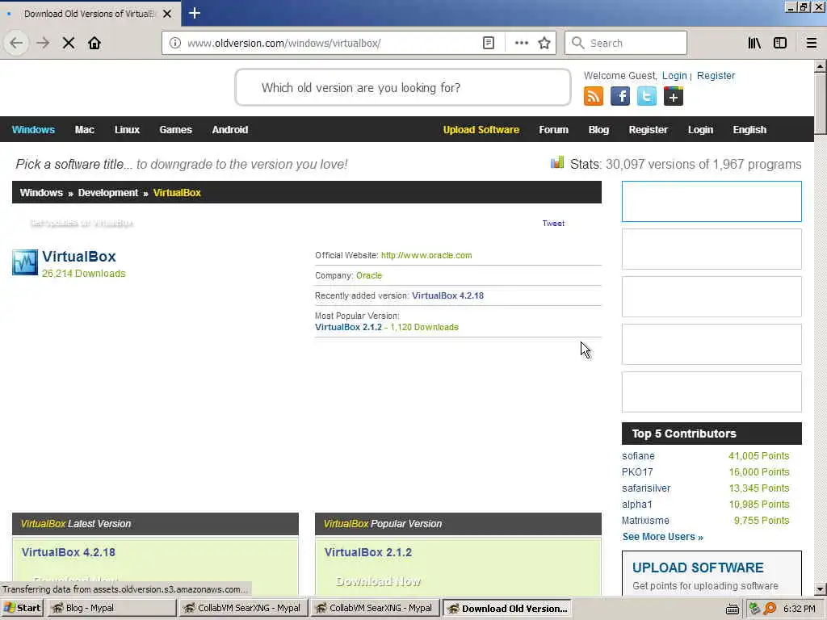Screen dimensions: 827x620
Task: Click Download Now under VirtualBox 2.1.2
Action: pos(378,581)
